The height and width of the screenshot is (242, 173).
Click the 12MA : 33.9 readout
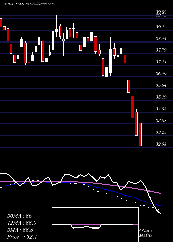point(22,223)
